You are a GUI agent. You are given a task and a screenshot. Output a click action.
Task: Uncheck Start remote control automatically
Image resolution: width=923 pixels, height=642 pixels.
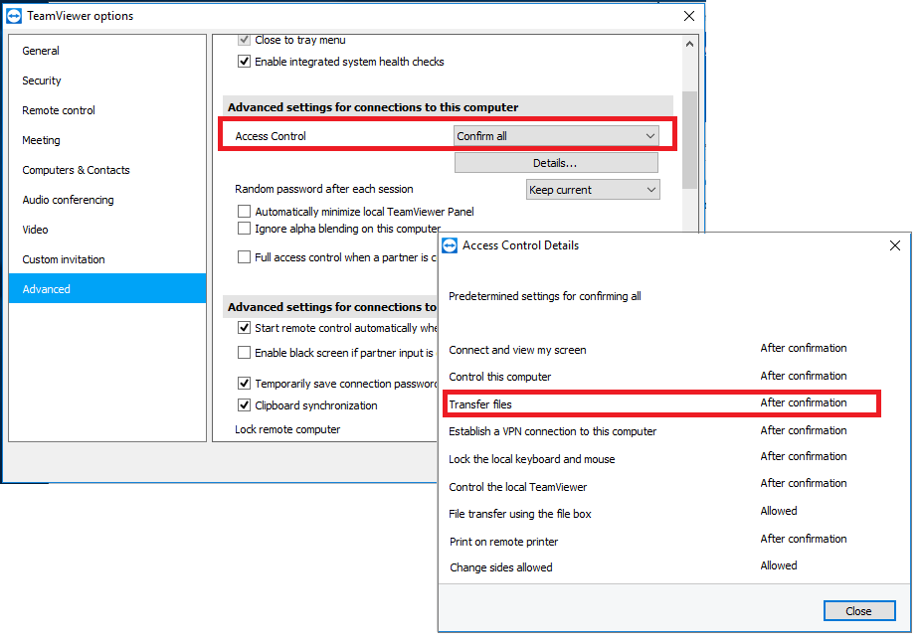pos(244,328)
